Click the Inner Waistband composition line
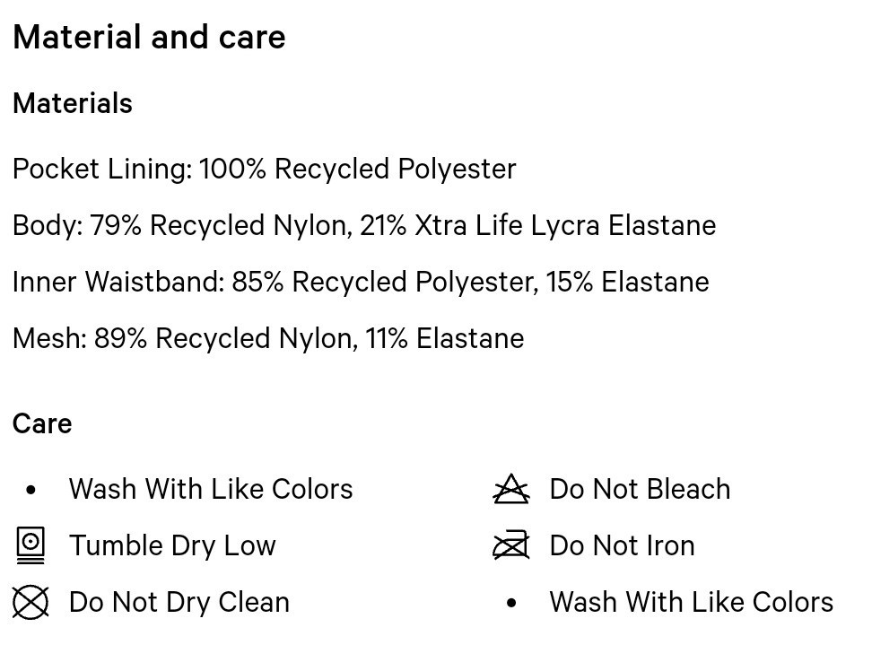This screenshot has height=671, width=872. pyautogui.click(x=361, y=283)
